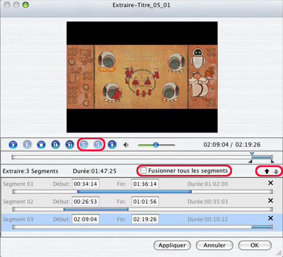Click Segment 03 Début field 02:09:04
Screen dimensions: 283x257
85,219
